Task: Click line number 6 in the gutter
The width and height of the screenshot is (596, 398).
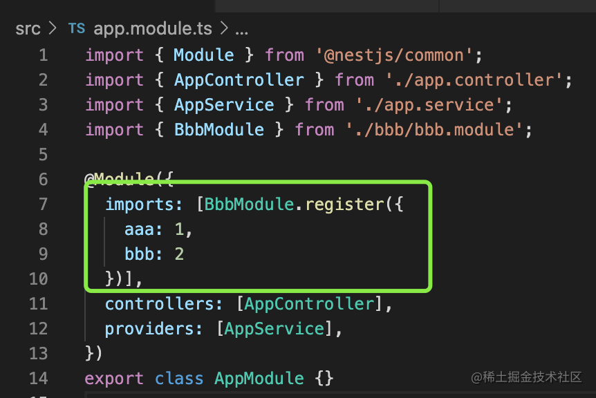Action: point(43,180)
